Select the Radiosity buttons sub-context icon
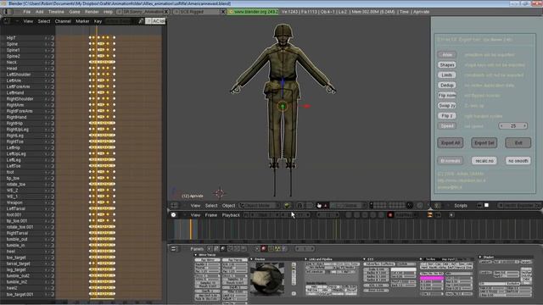The width and height of the screenshot is (543, 305). [277, 248]
